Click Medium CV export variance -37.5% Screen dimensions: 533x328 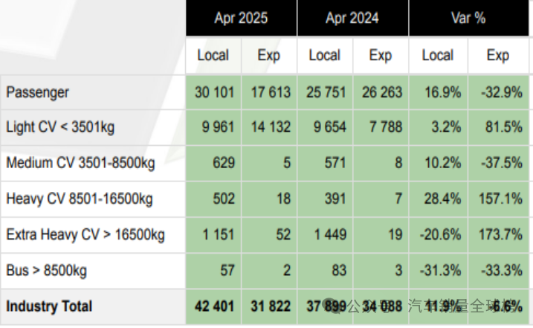click(x=502, y=163)
